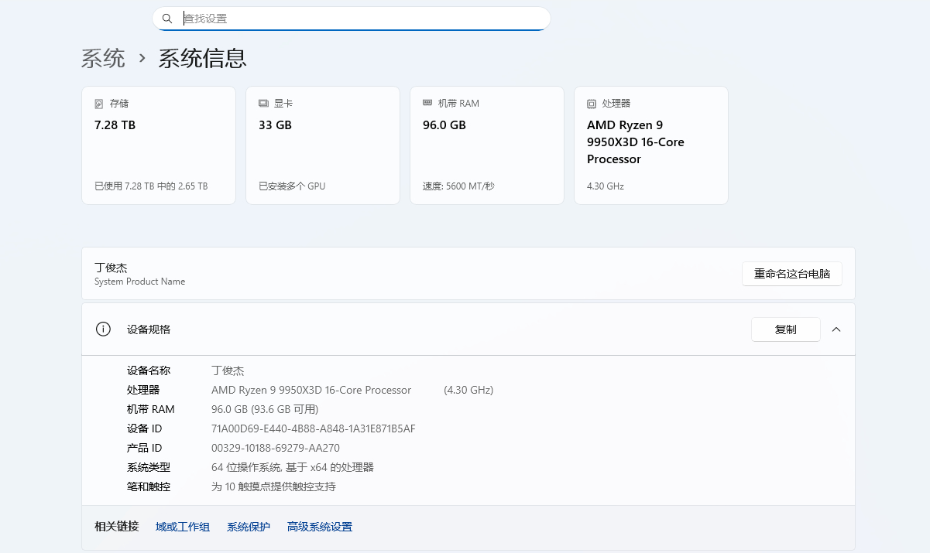Select the 系统信息 breadcrumb item
This screenshot has height=553, width=930.
[x=201, y=58]
